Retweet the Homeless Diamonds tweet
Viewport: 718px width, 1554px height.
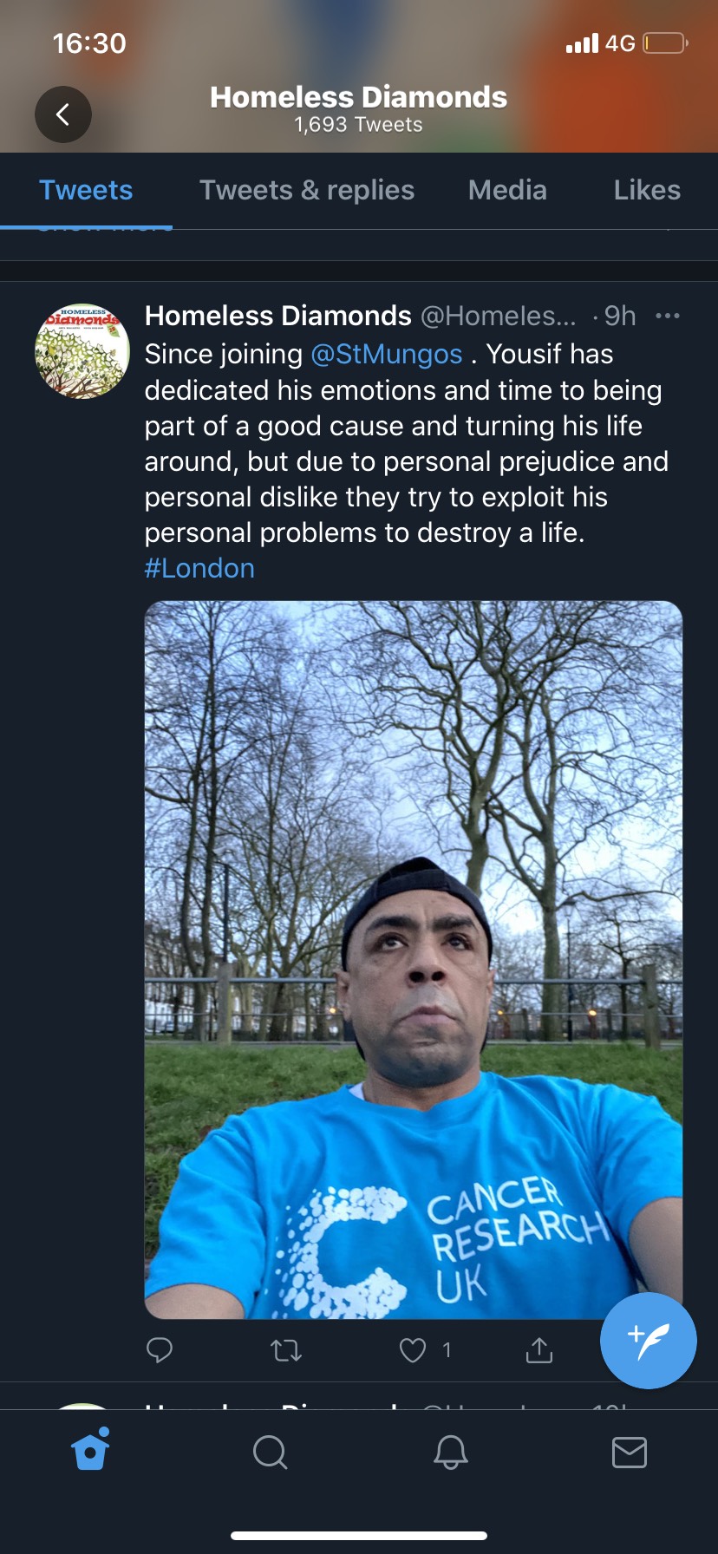[286, 1349]
